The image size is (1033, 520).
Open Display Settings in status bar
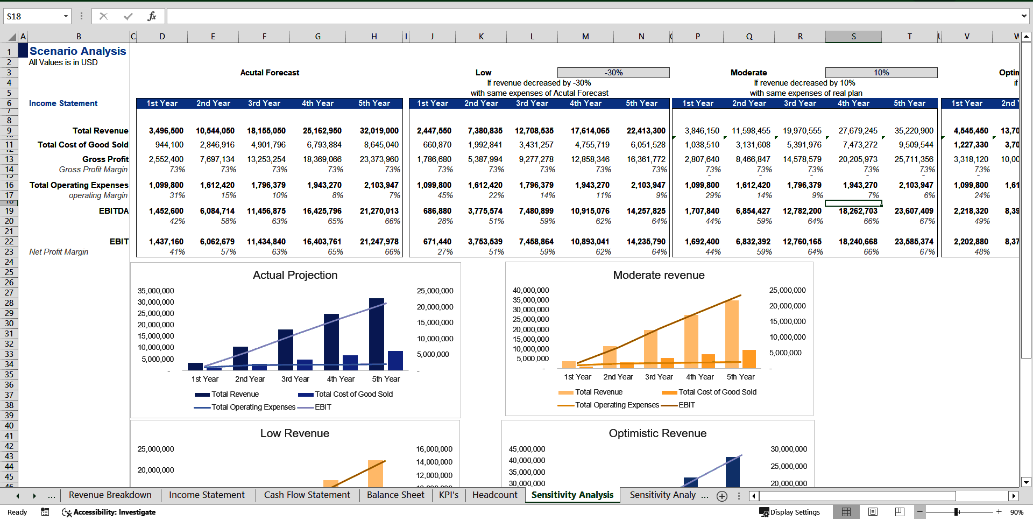tap(790, 512)
